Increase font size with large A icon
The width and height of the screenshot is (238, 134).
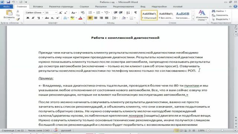point(60,13)
